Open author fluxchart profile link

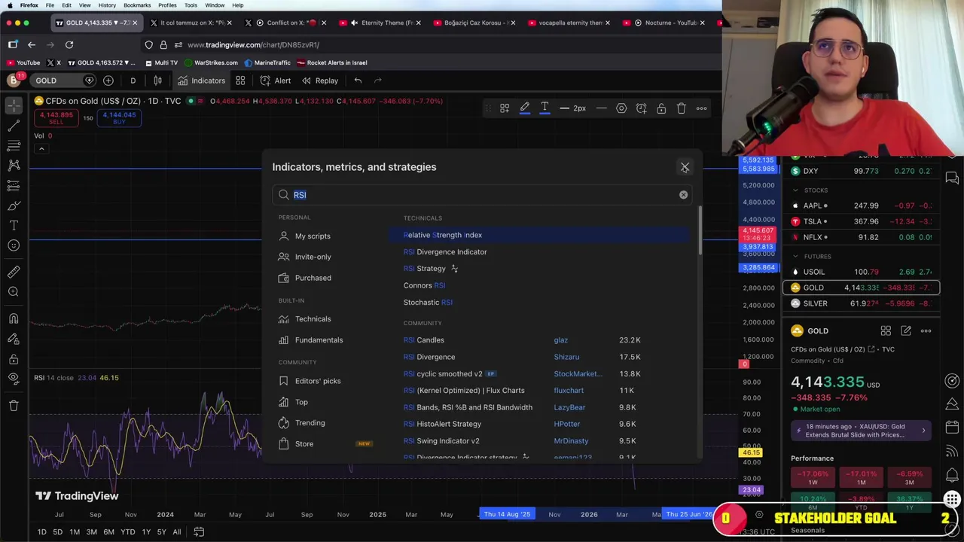[569, 391]
